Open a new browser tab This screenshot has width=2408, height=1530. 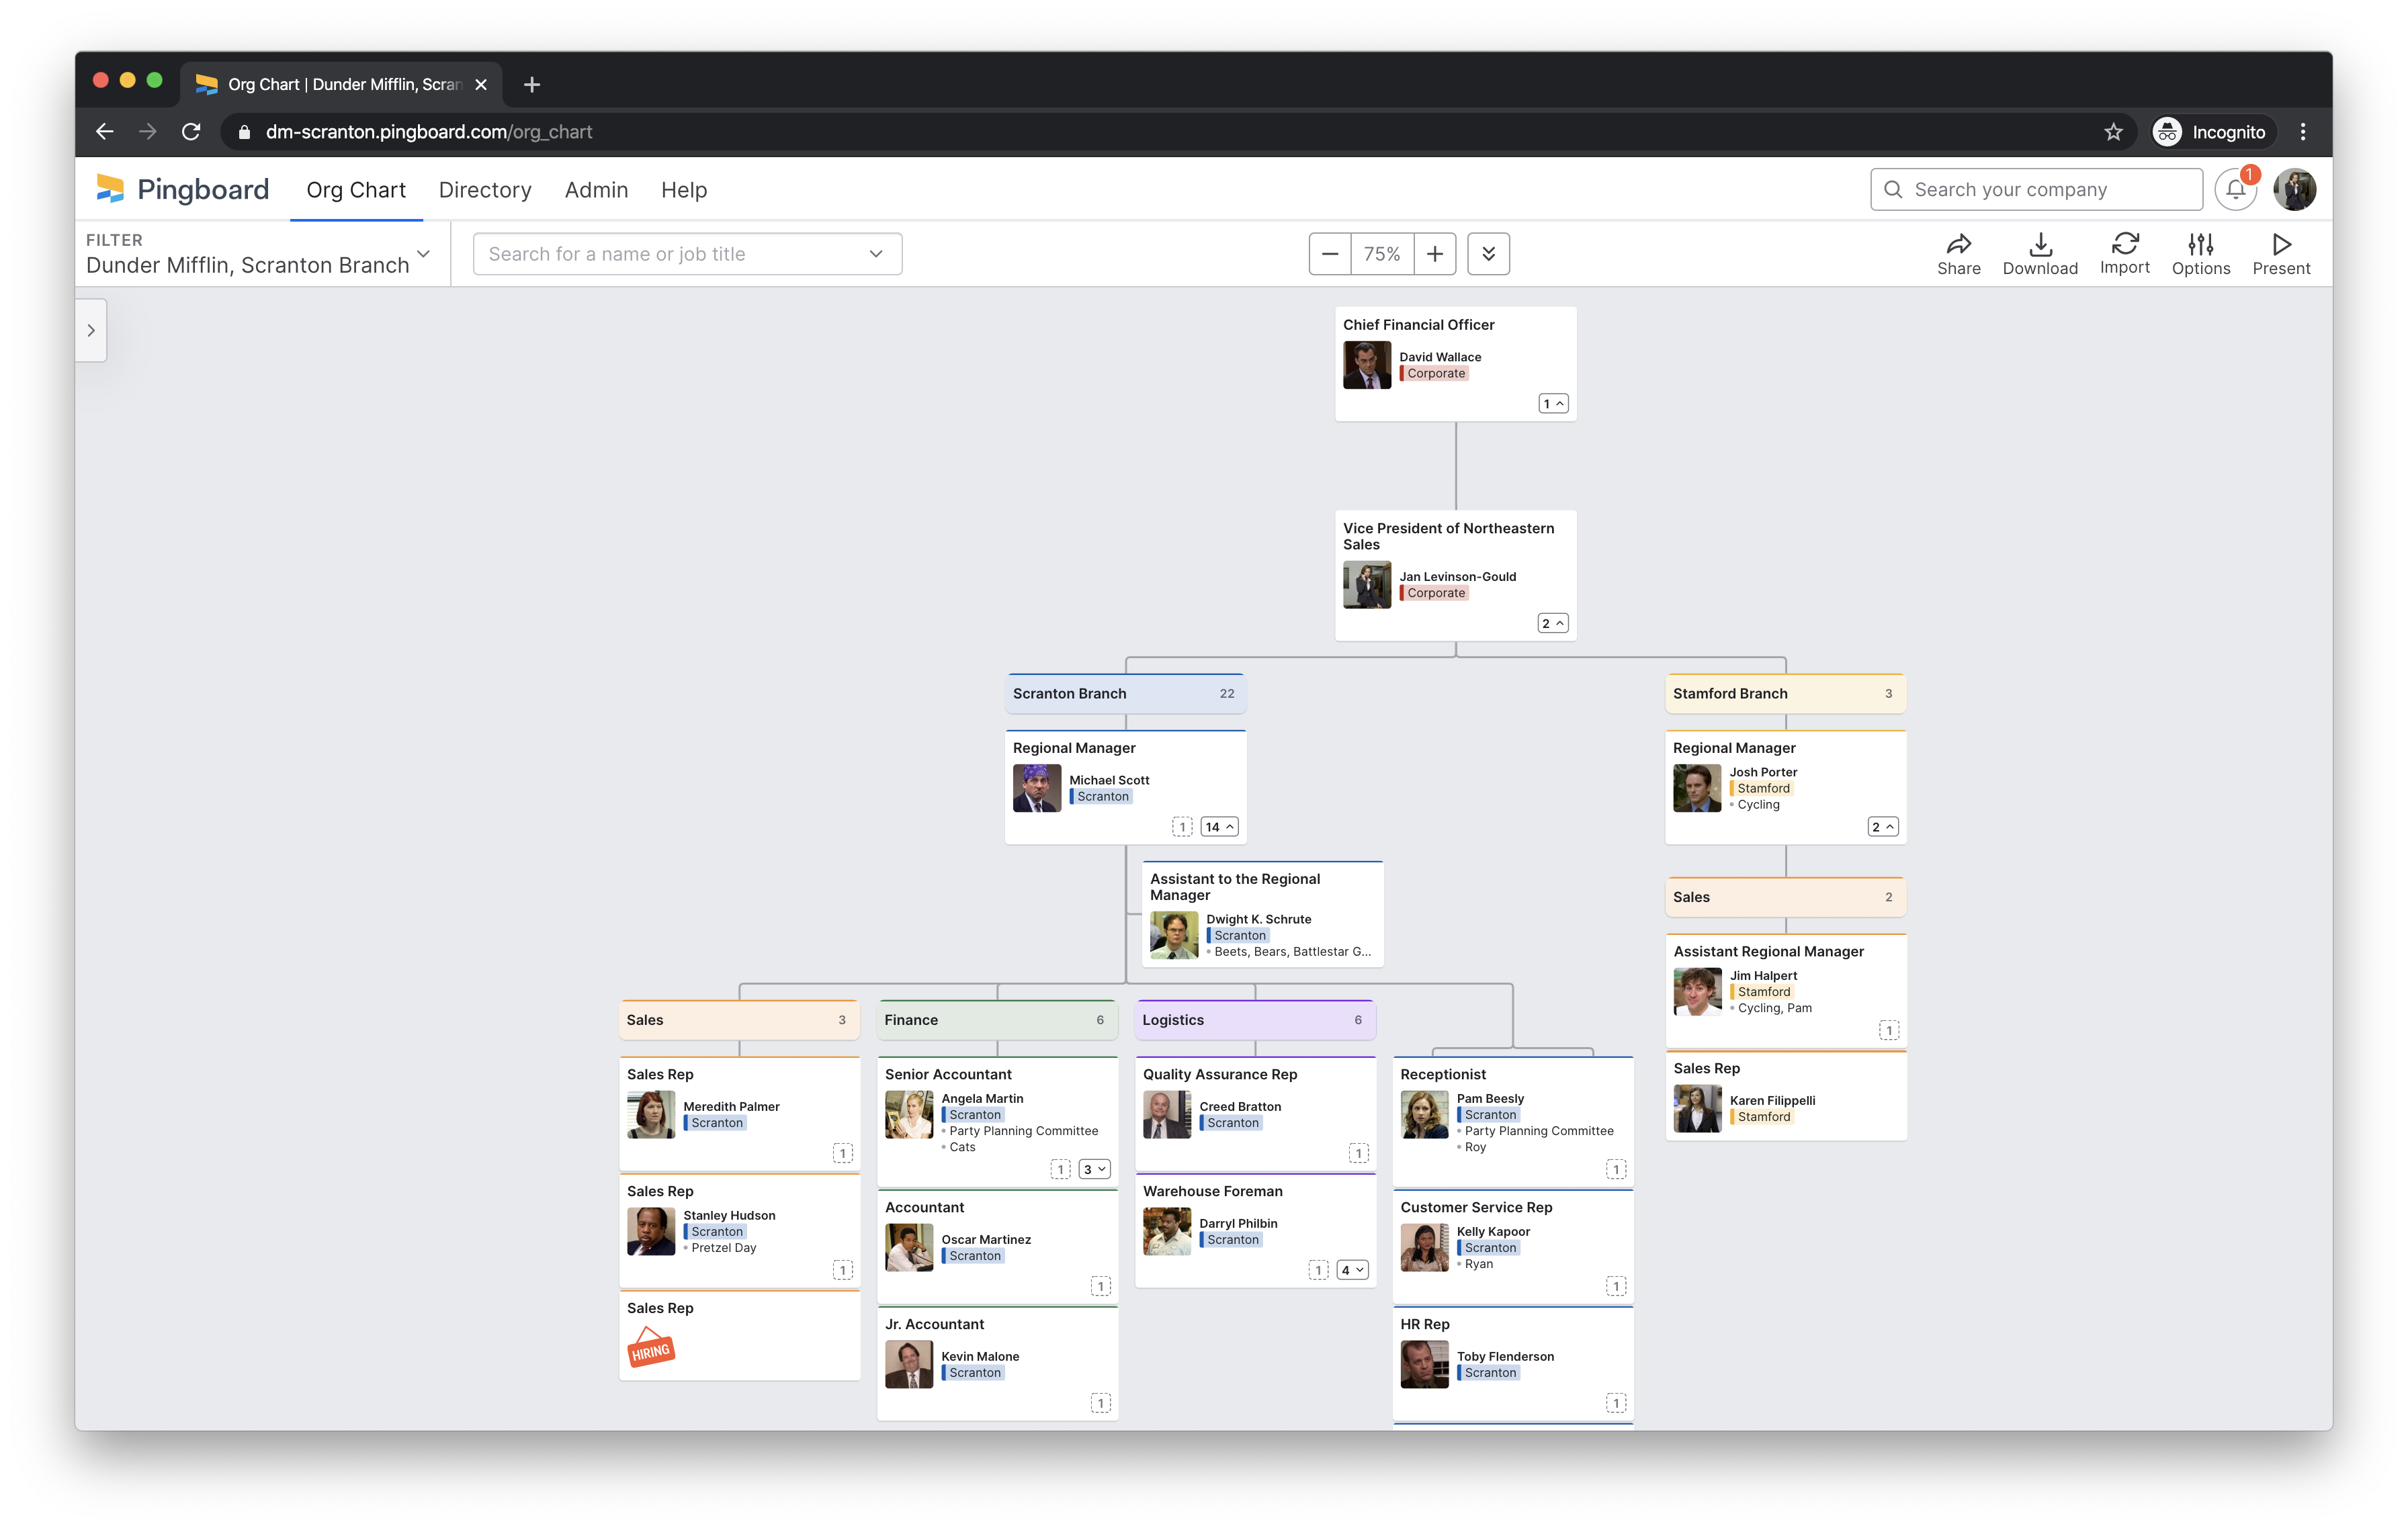[x=532, y=85]
